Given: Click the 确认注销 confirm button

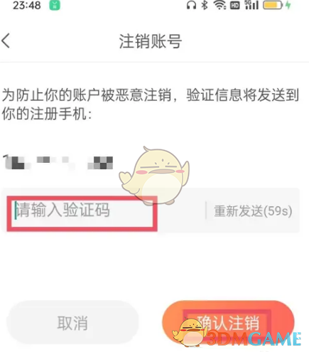Looking at the screenshot, I should [229, 323].
